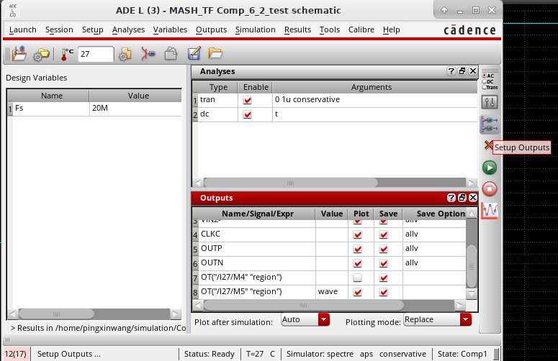This screenshot has width=558, height=361.
Task: Open Choose Analyses sliders icon
Action: tap(490, 102)
